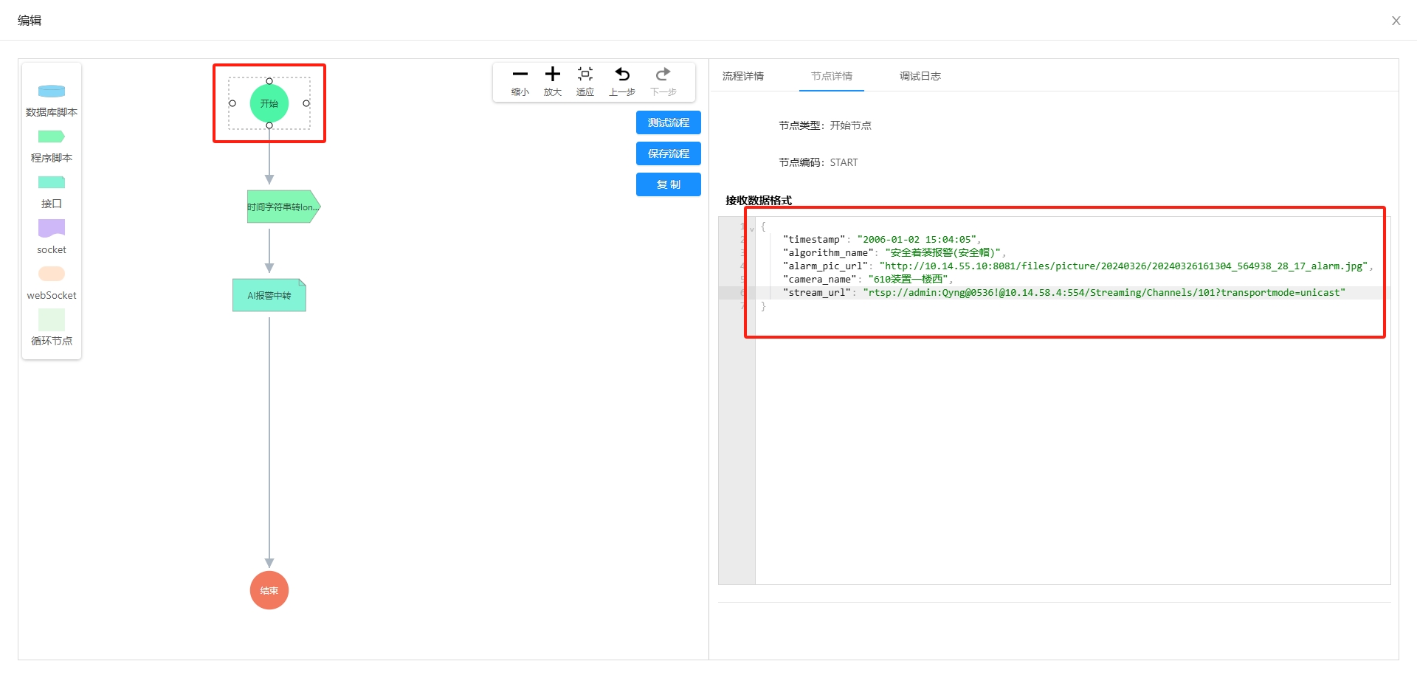Choose the webSocket node shape
Viewport: 1417px width, 678px height.
52,274
